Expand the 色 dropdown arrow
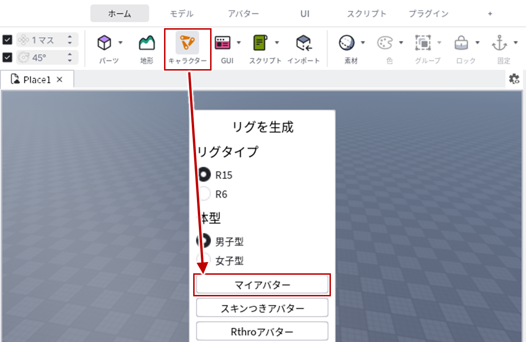Image resolution: width=526 pixels, height=342 pixels. point(401,43)
